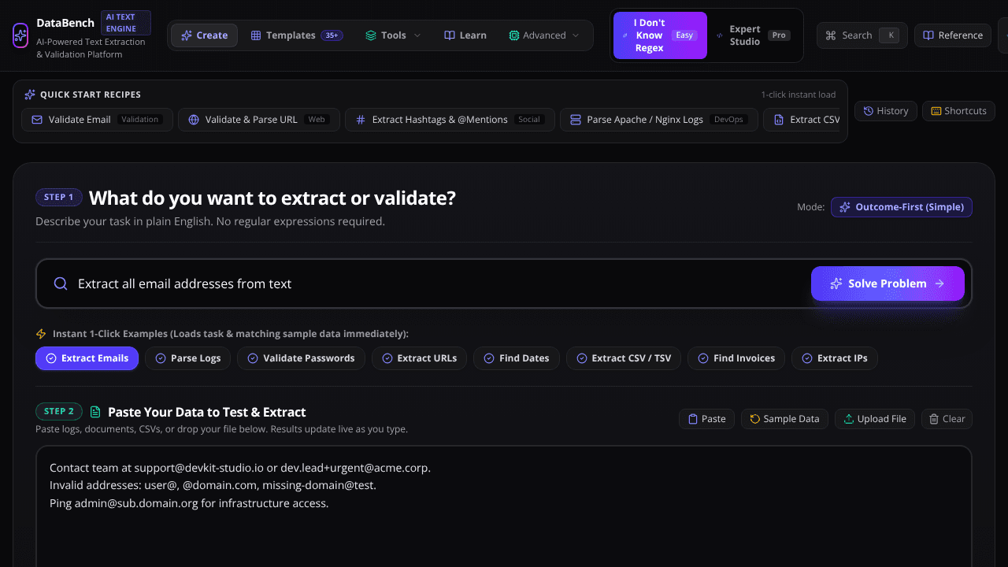Open the Shortcuts button

click(x=958, y=111)
